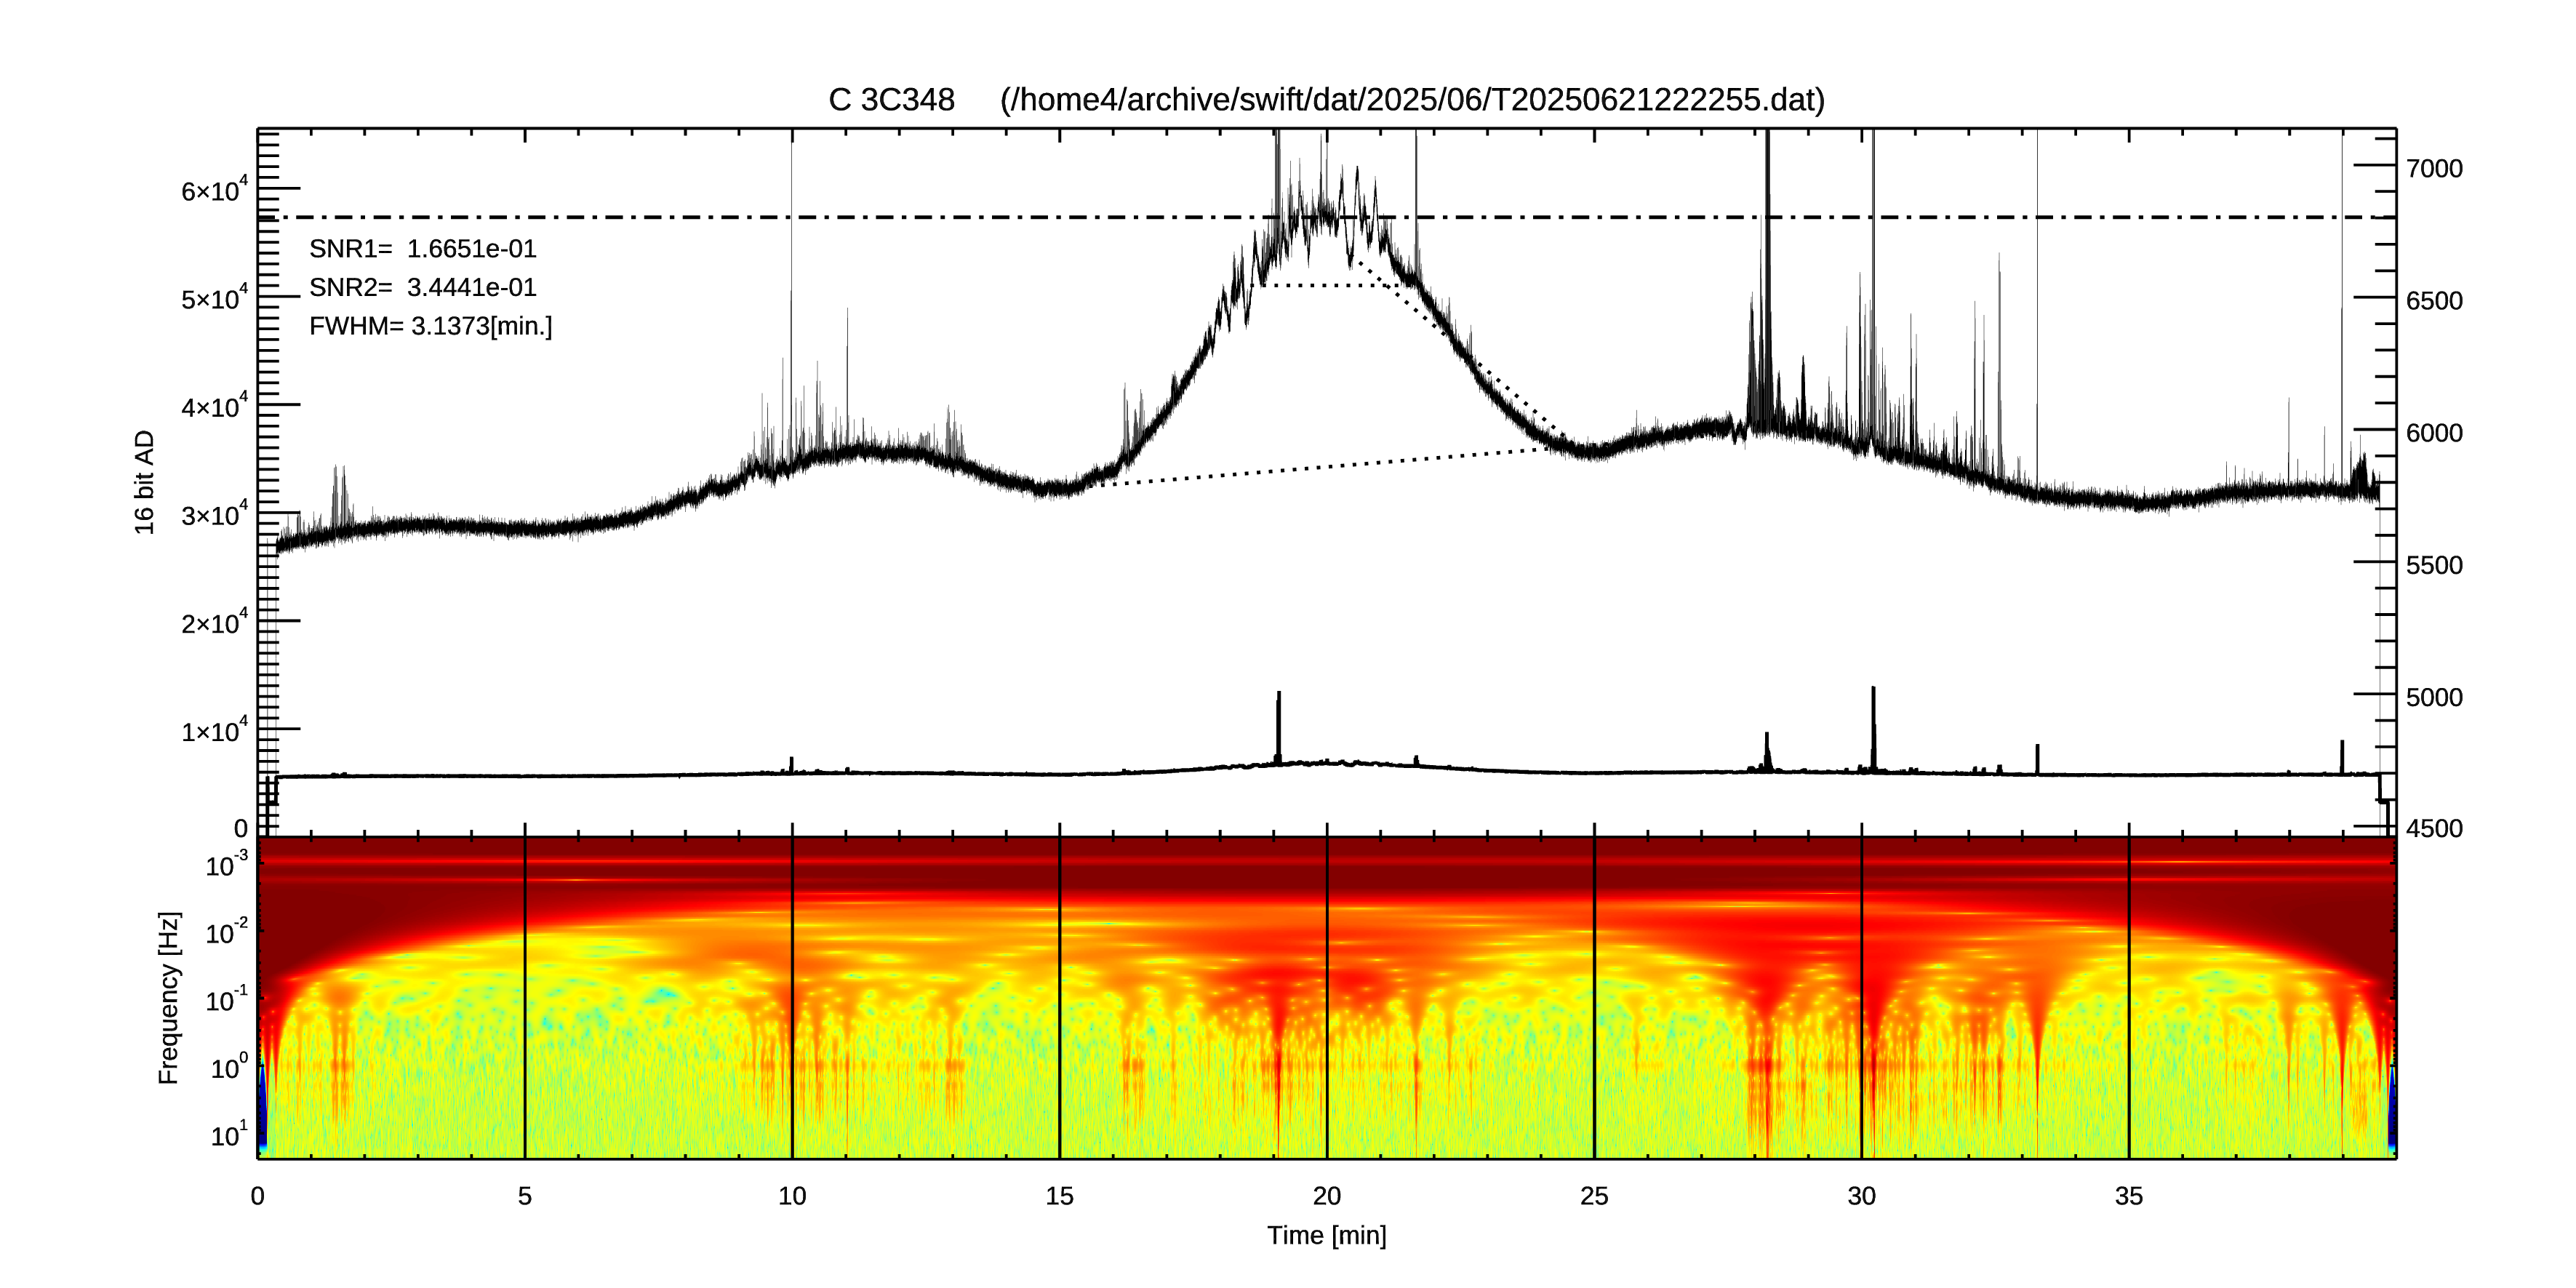Click the left axis tick label 3×10^4
This screenshot has height=1288, width=2576.
coord(214,513)
